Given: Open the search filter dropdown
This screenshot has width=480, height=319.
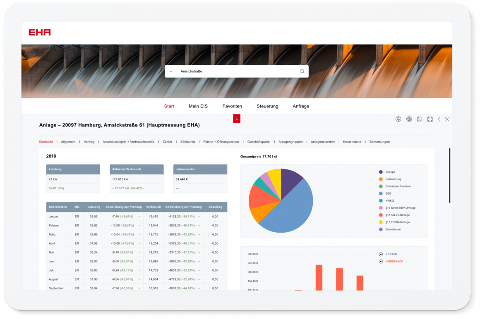Looking at the screenshot, I should click(x=171, y=71).
